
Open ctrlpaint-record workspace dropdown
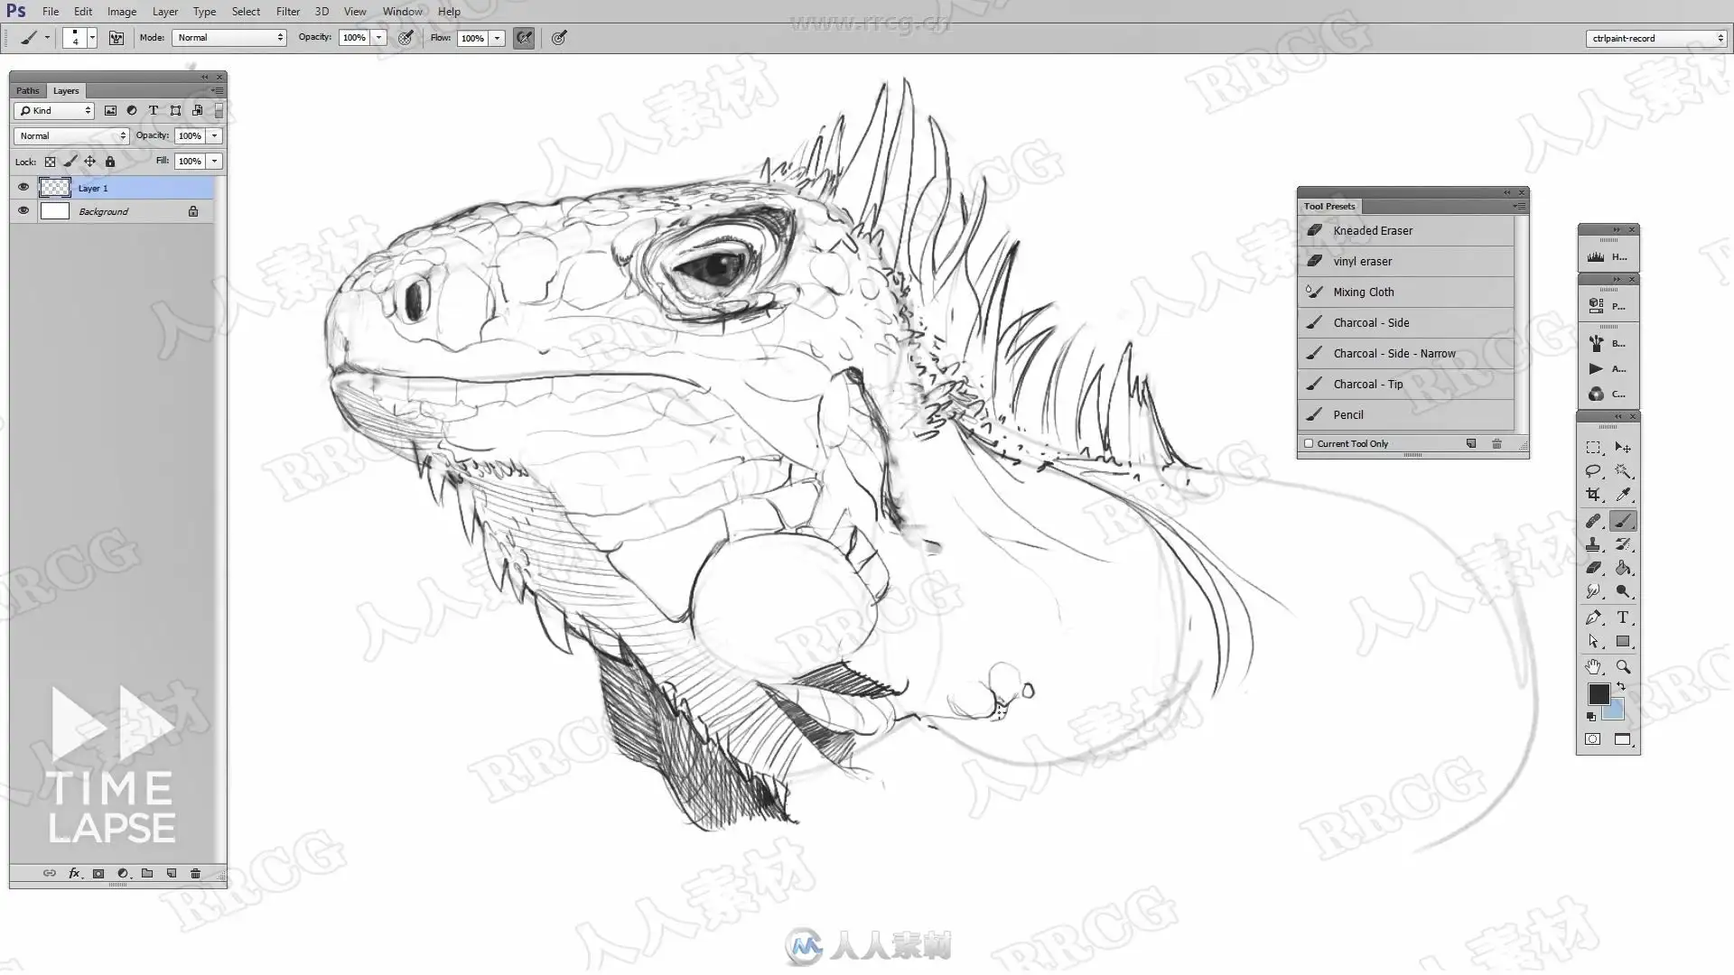click(x=1656, y=38)
